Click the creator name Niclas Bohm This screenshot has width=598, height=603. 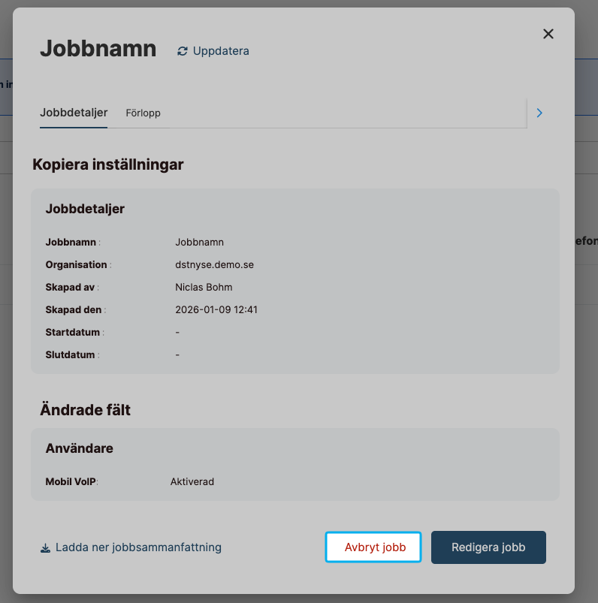[x=204, y=287]
